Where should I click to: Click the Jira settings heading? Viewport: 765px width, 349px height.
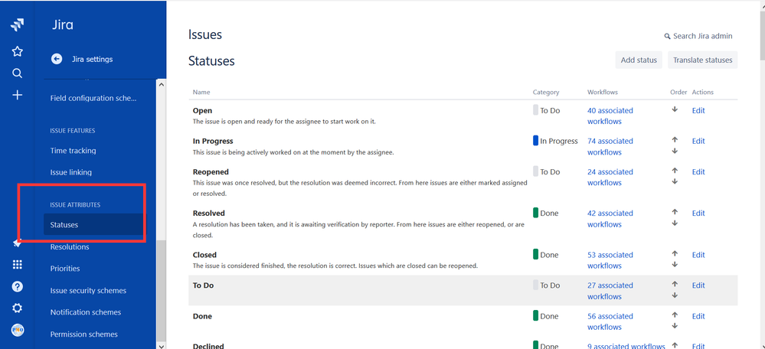[92, 59]
